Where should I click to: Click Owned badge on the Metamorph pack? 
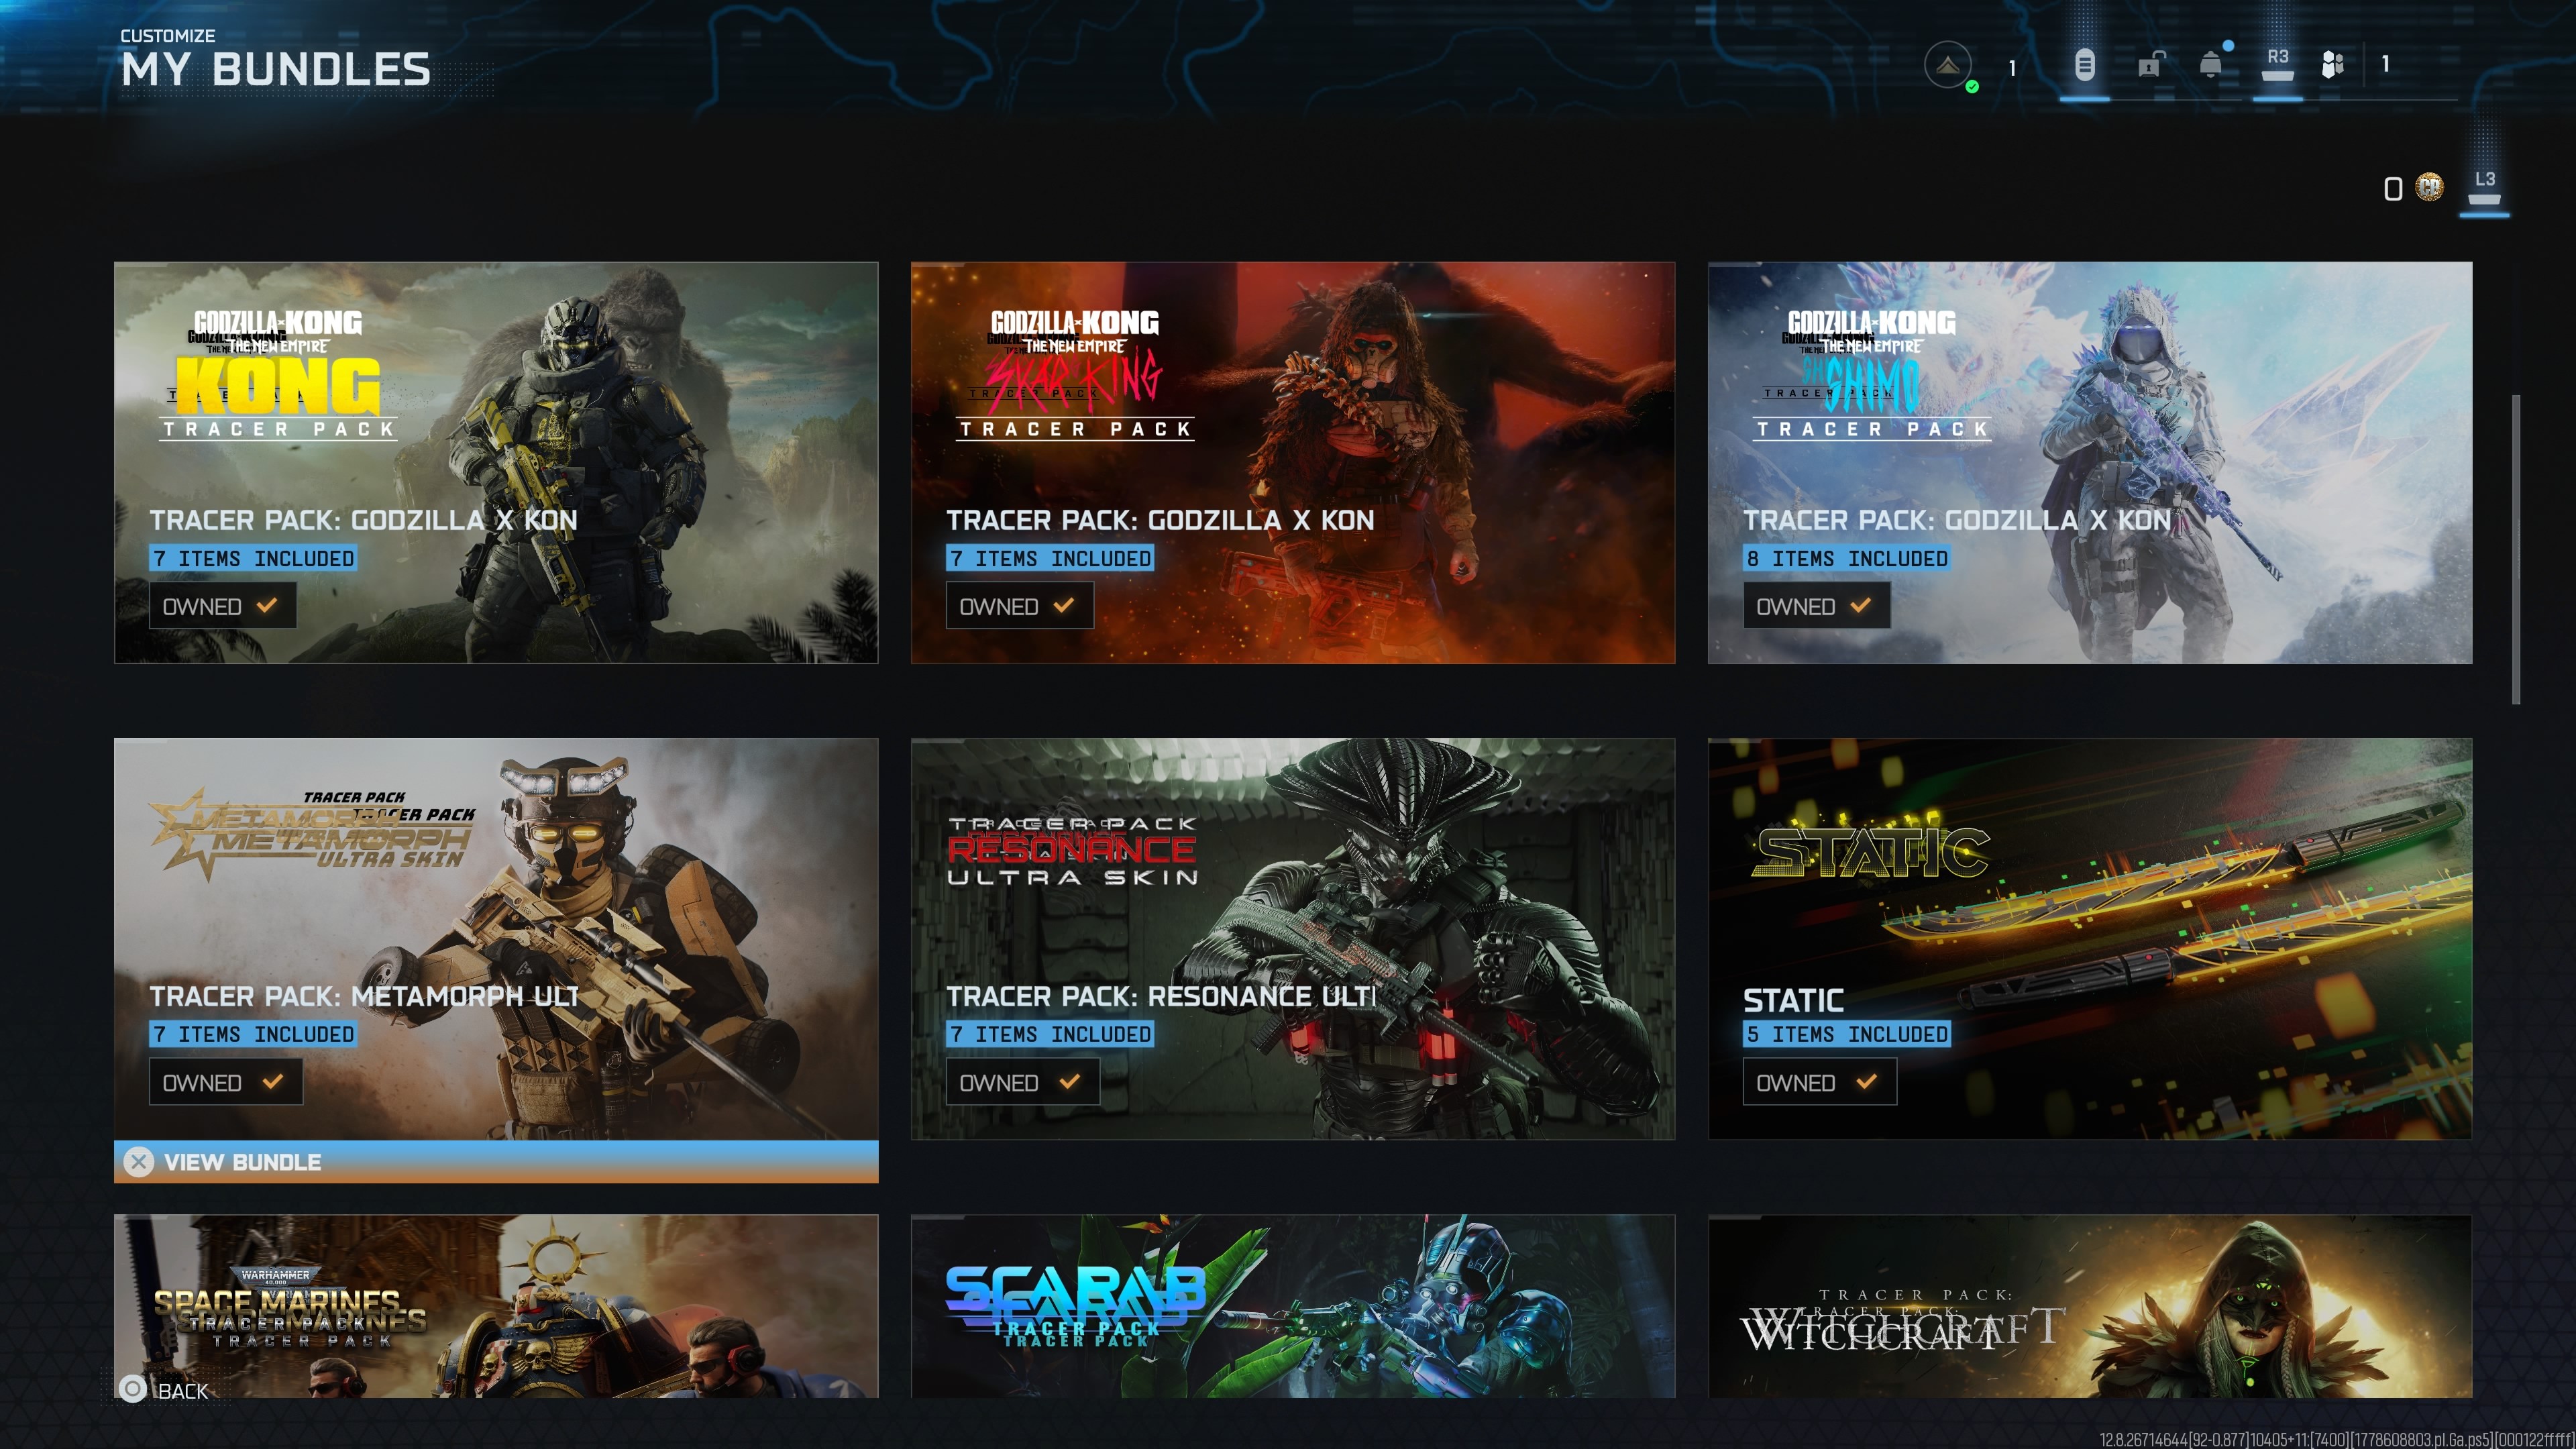[x=225, y=1082]
